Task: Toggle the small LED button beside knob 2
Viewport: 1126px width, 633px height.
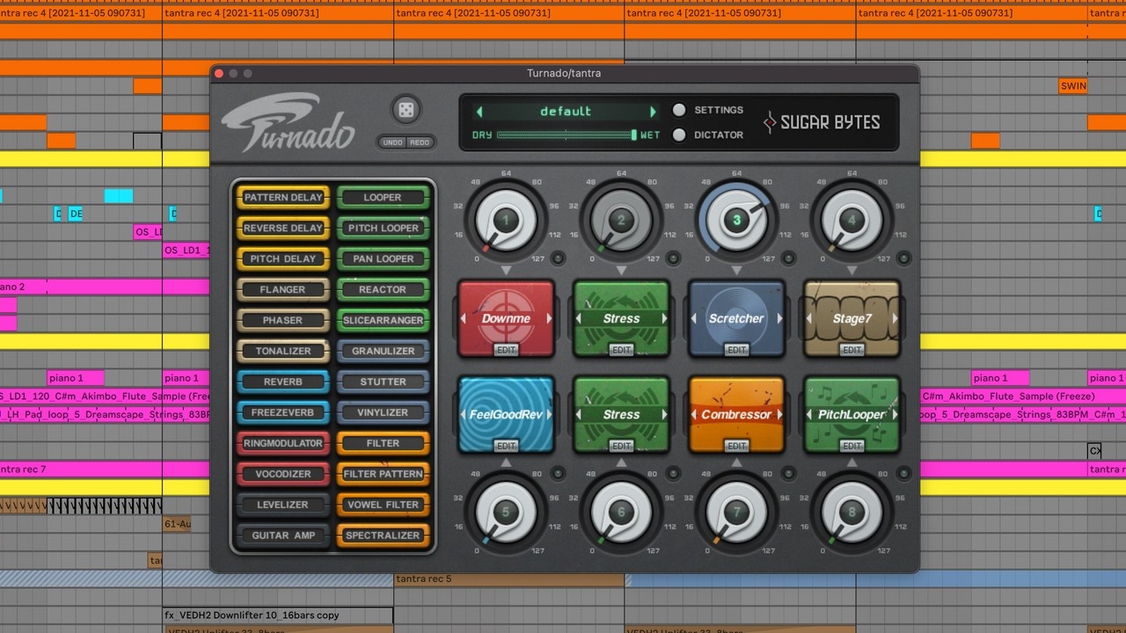Action: pyautogui.click(x=673, y=258)
